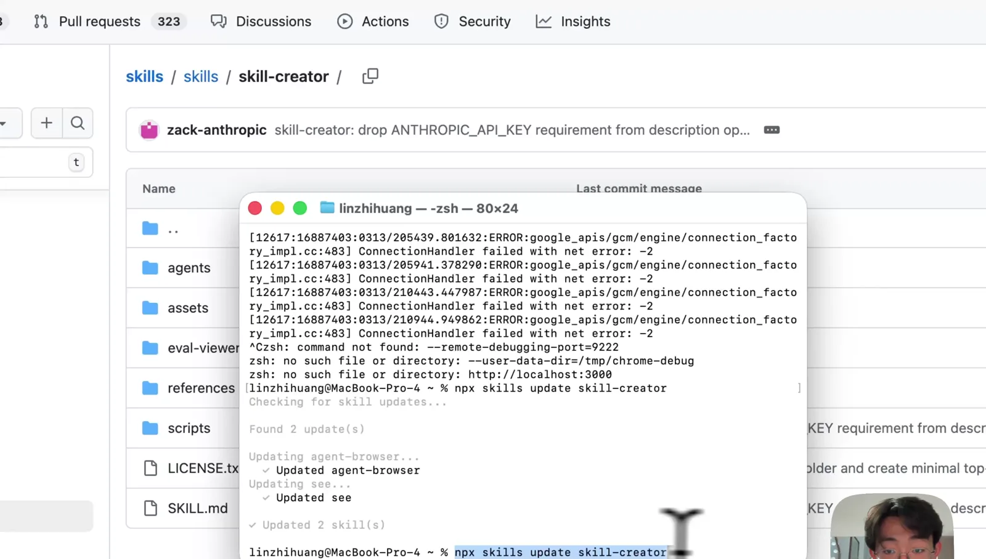This screenshot has width=986, height=559.
Task: Open the scripts folder
Action: tap(189, 428)
